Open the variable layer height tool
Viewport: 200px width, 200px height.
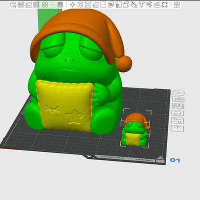[60, 4]
